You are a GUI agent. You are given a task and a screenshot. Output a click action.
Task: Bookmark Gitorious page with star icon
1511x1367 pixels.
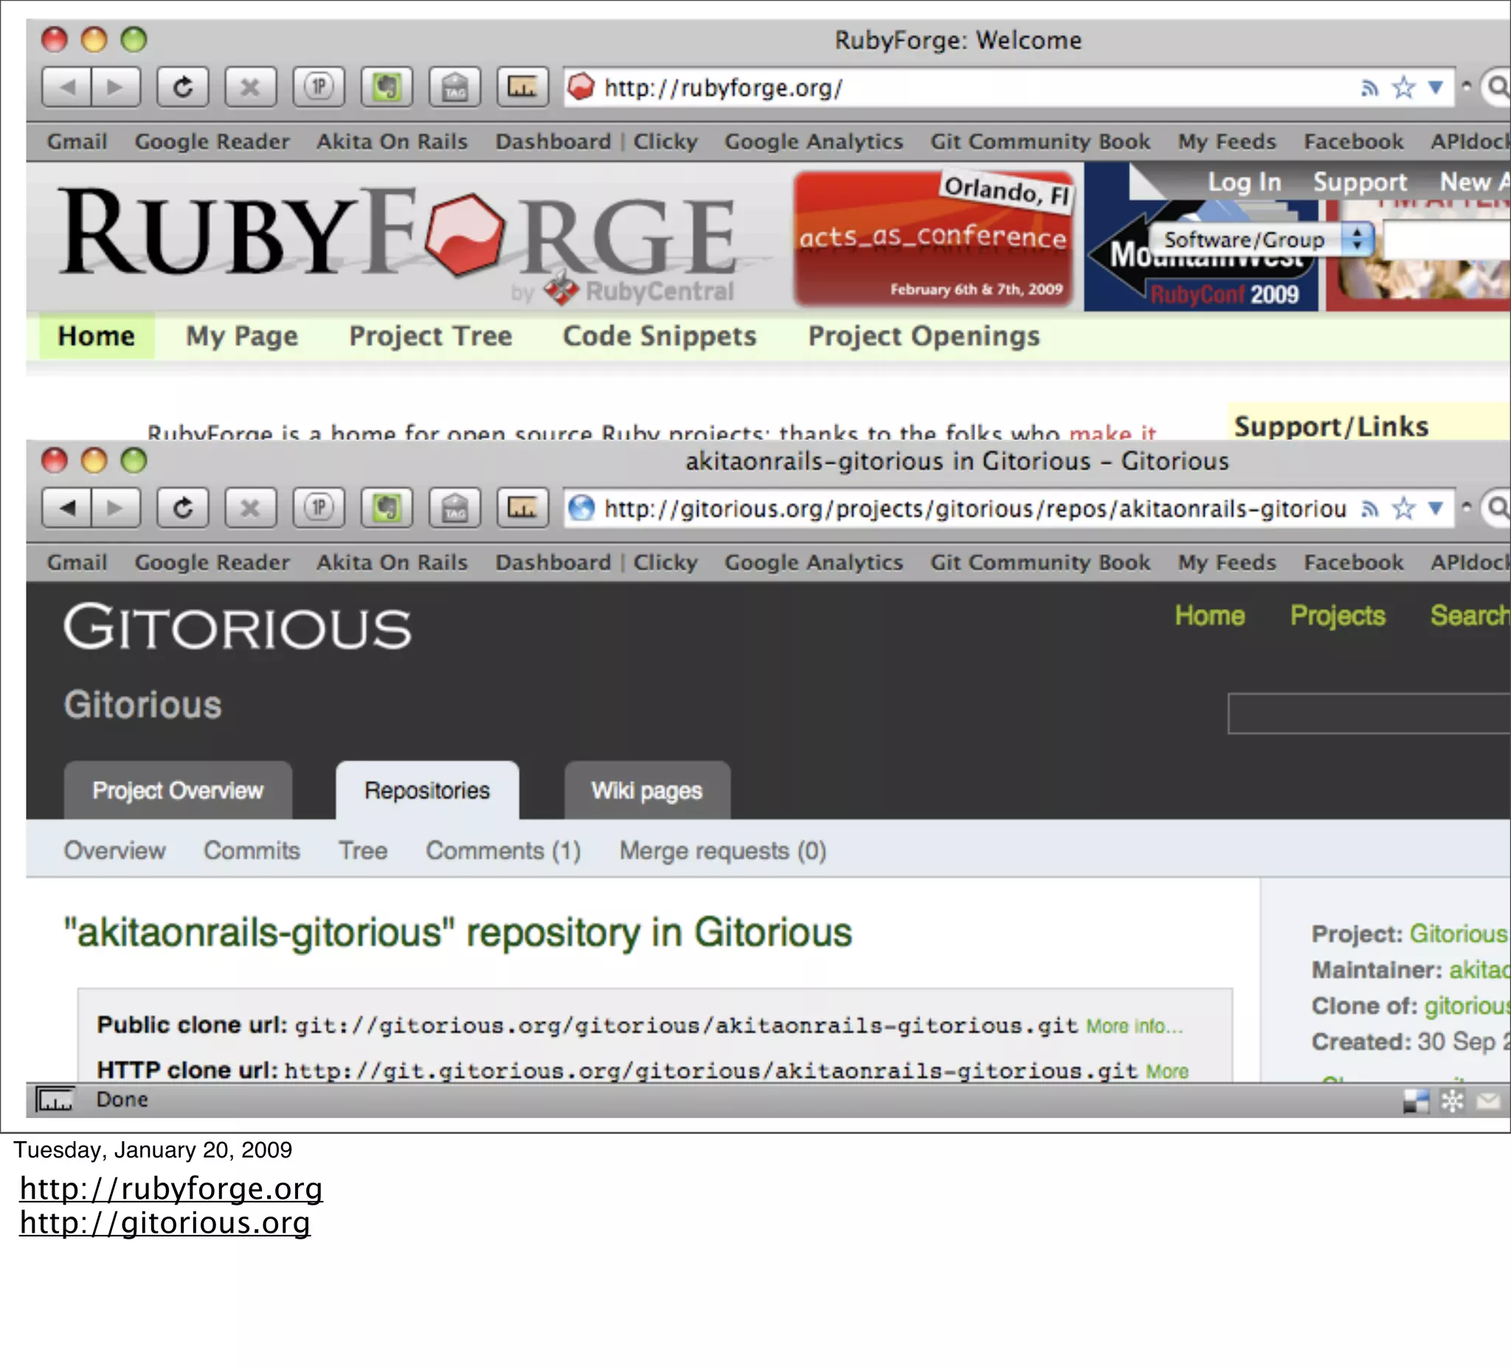tap(1403, 509)
